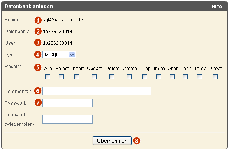
Task: Click the Datenbank anlegen title
Action: (x=29, y=7)
